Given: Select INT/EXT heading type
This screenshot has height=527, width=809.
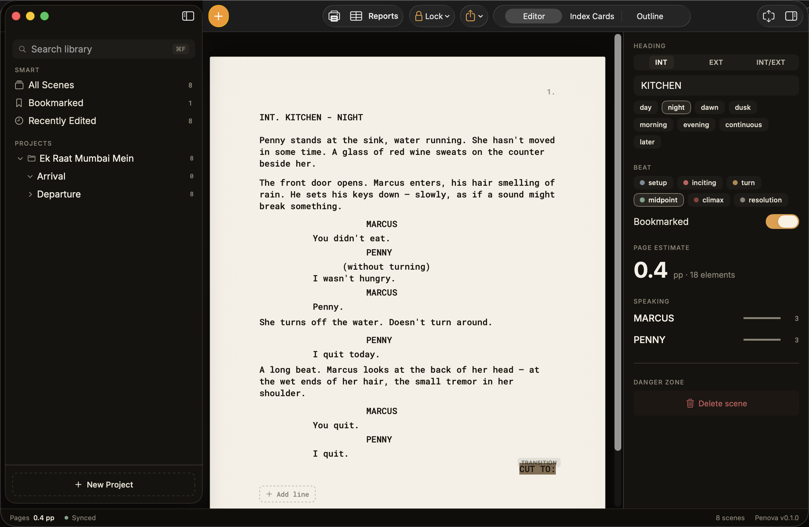Looking at the screenshot, I should pyautogui.click(x=770, y=62).
